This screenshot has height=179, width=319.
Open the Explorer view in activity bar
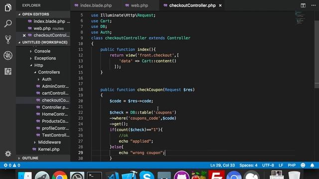8,8
